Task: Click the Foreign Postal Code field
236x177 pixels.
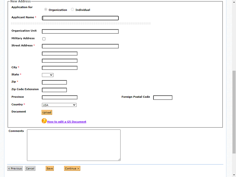Action: [163, 97]
